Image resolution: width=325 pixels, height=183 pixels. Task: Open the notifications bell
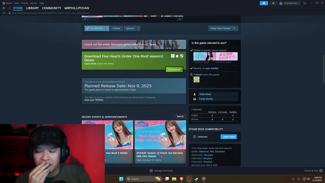click(273, 3)
